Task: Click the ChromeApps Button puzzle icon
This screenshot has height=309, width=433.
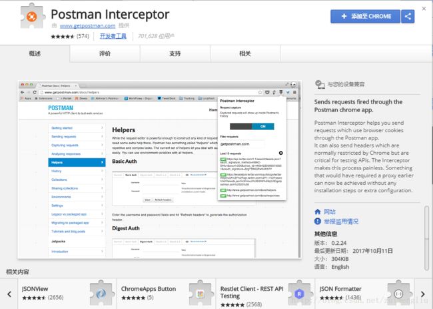Action: click(x=201, y=293)
